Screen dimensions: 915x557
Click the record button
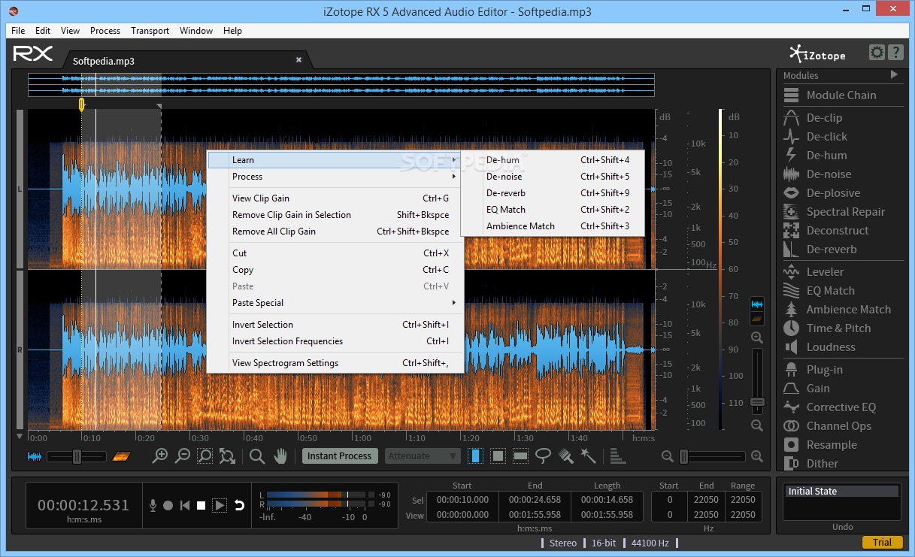[x=168, y=505]
